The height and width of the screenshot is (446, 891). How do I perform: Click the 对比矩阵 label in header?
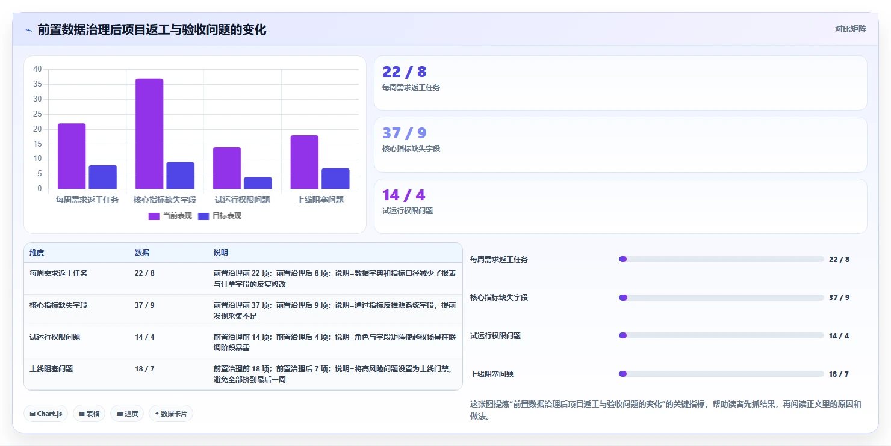(x=850, y=29)
